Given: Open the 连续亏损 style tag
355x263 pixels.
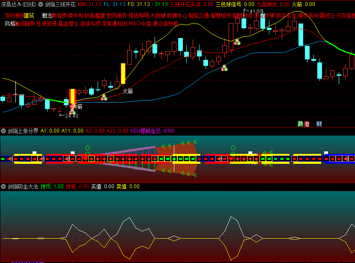Looking at the screenshot, I should pos(90,24).
